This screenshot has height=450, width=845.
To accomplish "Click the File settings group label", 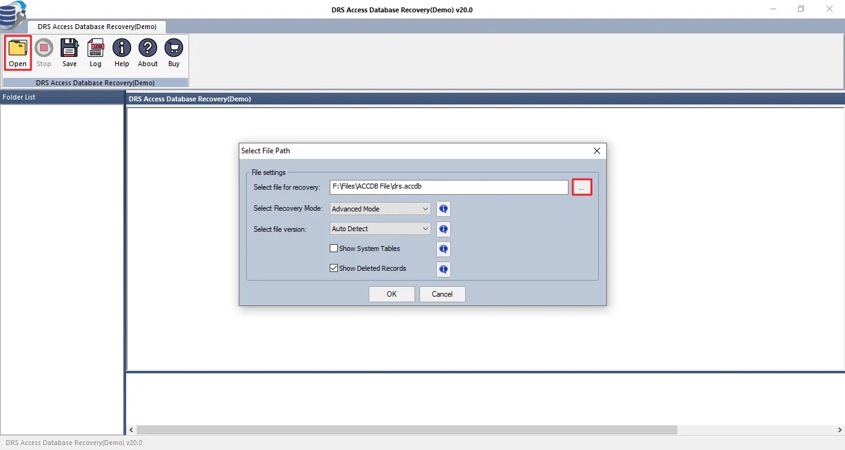I will 268,172.
